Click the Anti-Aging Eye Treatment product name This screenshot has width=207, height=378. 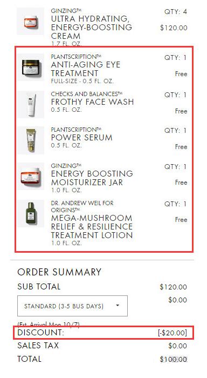86,69
